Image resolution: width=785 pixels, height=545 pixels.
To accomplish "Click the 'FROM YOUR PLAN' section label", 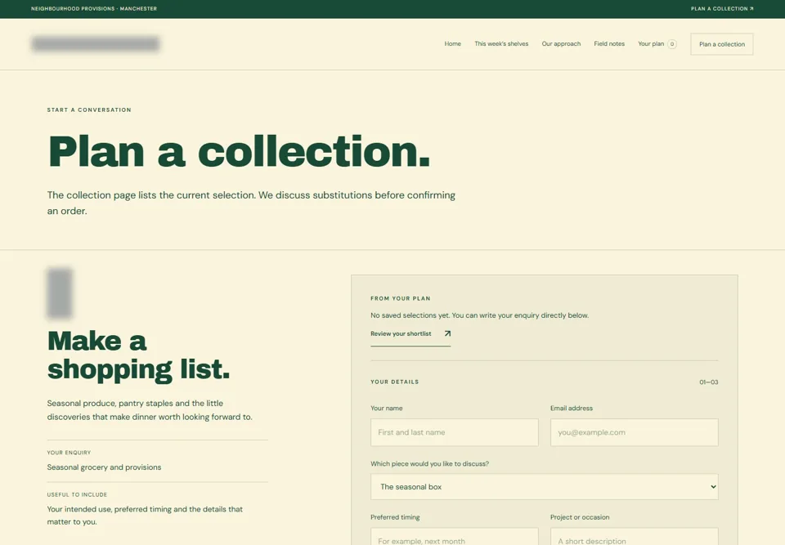I will 401,298.
